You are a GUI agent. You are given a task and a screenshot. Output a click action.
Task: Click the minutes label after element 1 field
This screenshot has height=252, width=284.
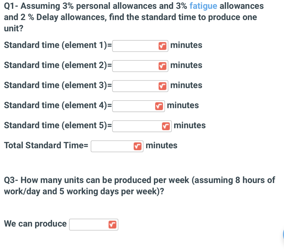[186, 45]
